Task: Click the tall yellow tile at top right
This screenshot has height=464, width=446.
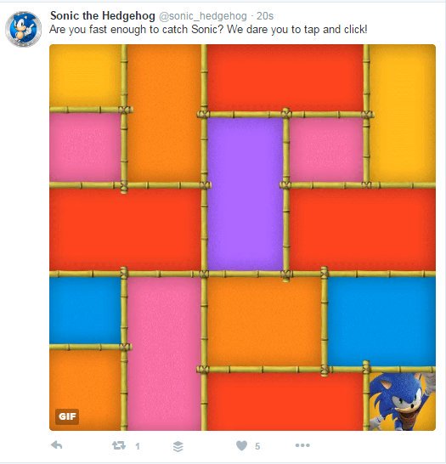Action: (403, 113)
